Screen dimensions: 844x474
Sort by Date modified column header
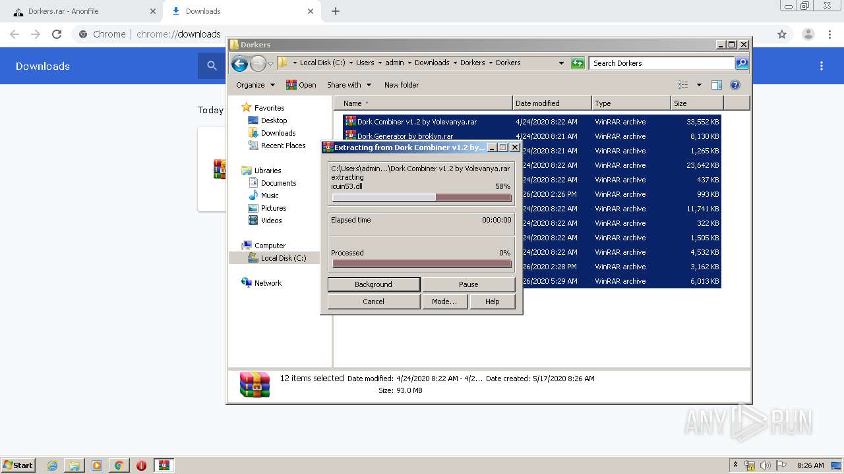click(x=552, y=103)
